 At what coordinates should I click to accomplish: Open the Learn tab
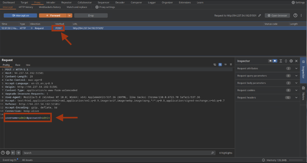click(200, 2)
